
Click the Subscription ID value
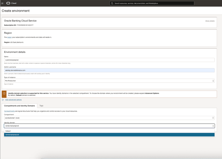coord(25,25)
